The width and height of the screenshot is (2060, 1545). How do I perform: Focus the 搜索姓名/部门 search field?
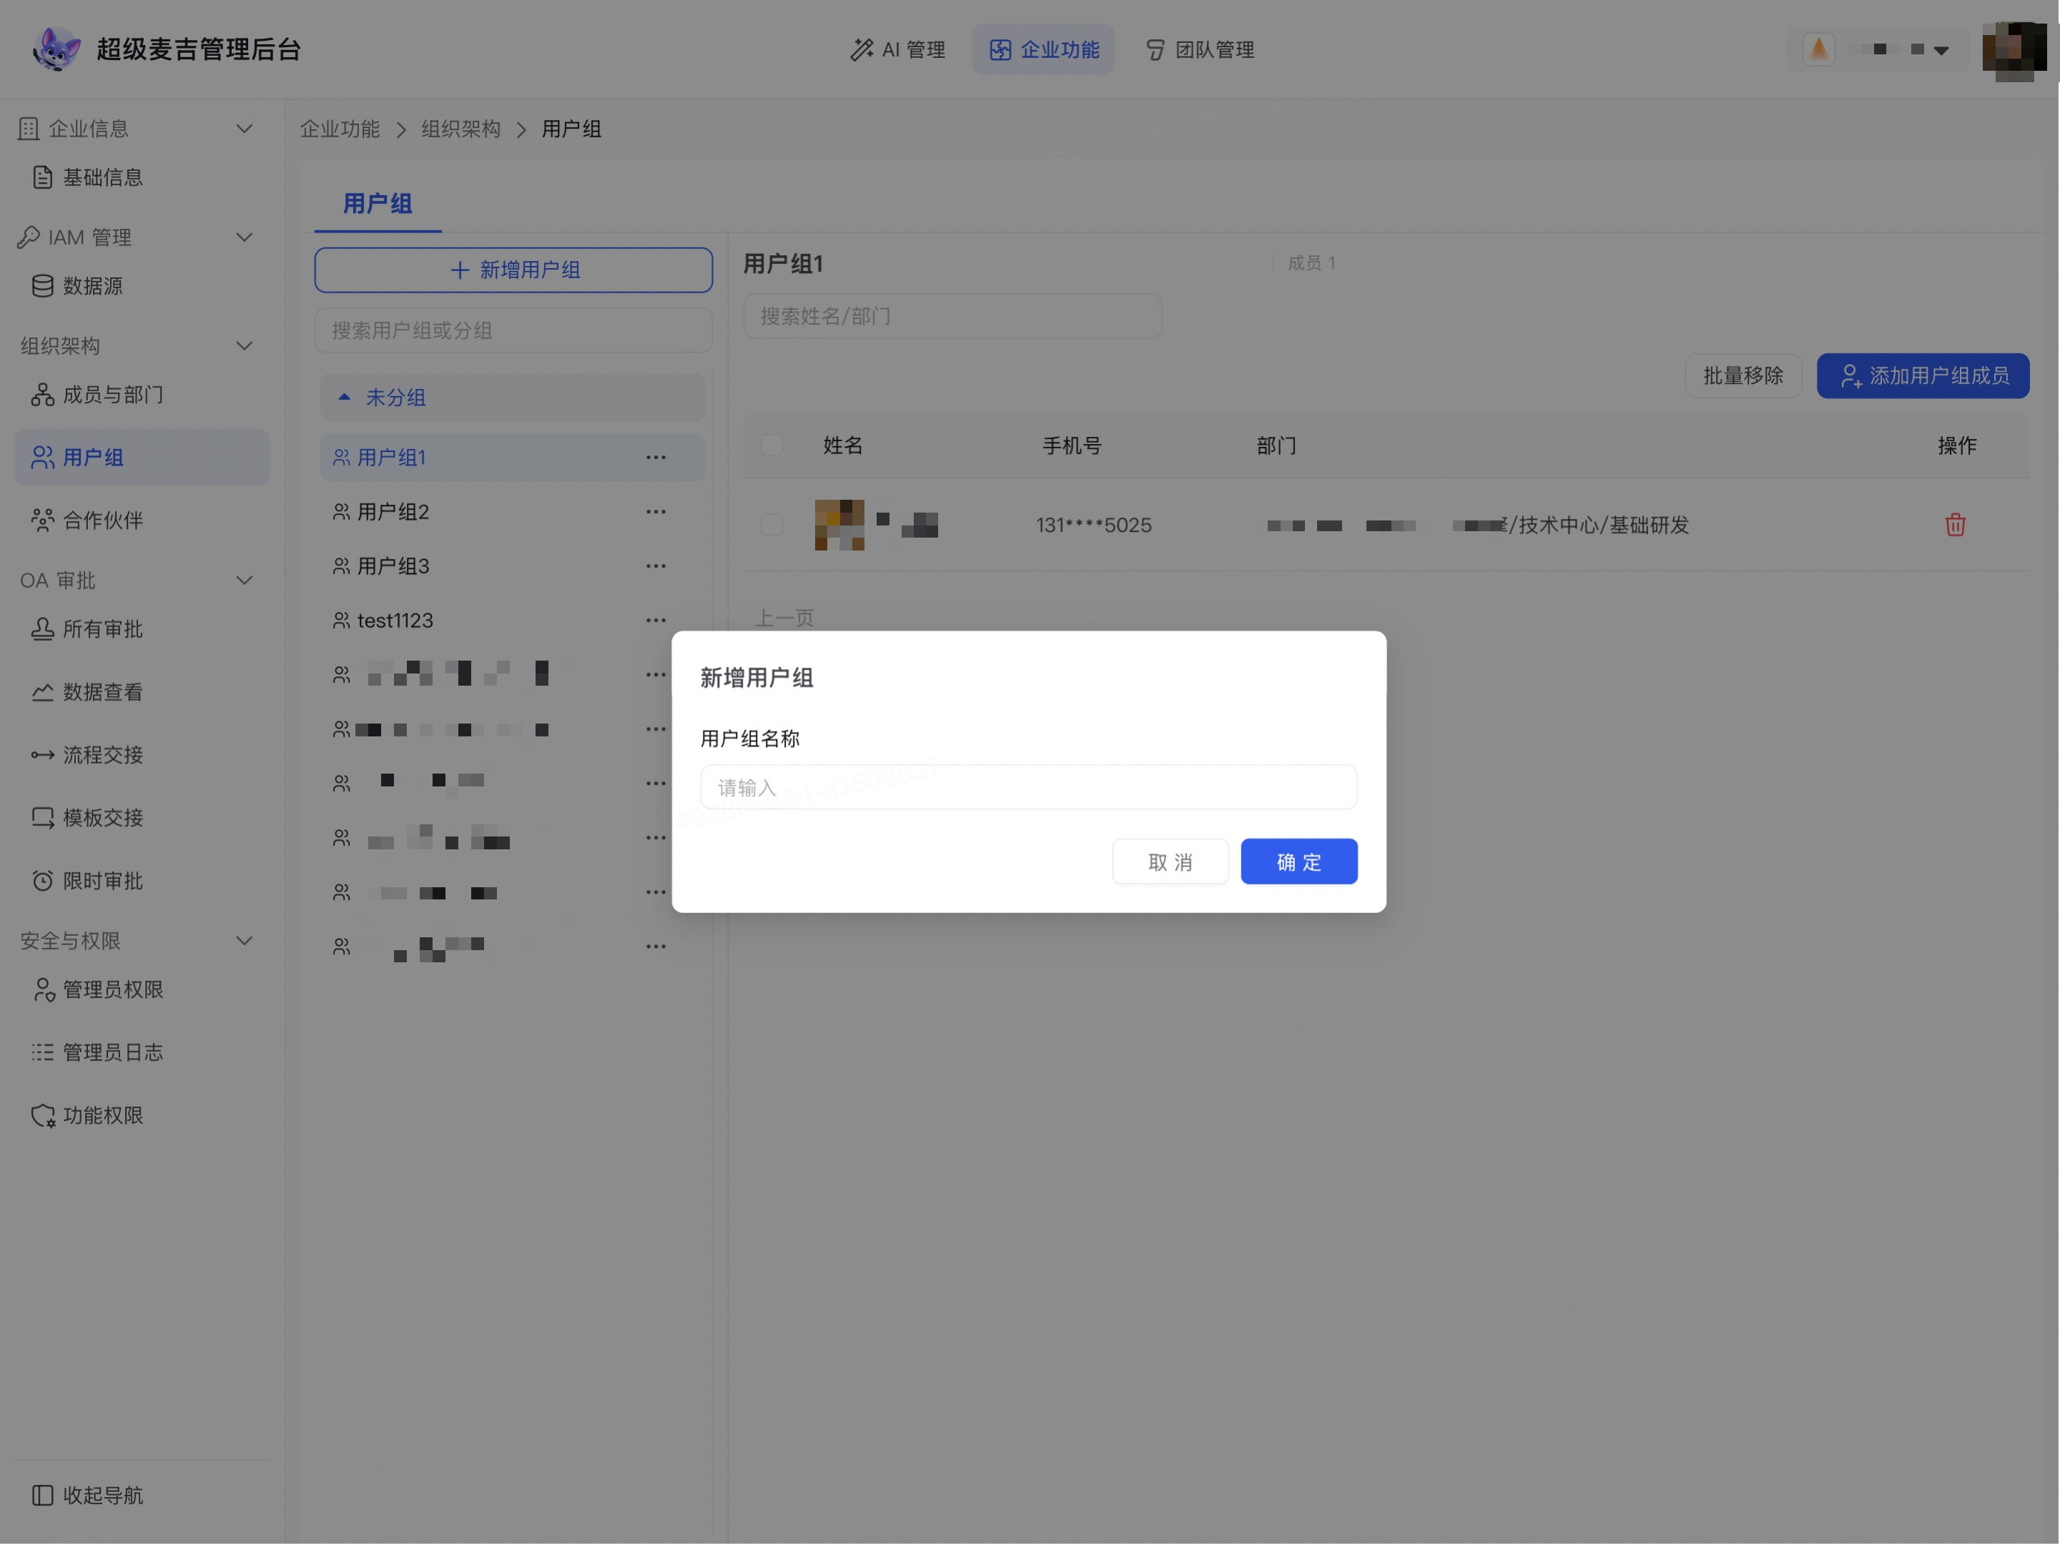(x=952, y=317)
